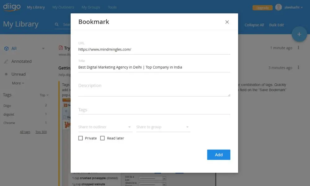The image size is (310, 186).
Task: Open options menu for 1 minute ago item
Action: (298, 48)
